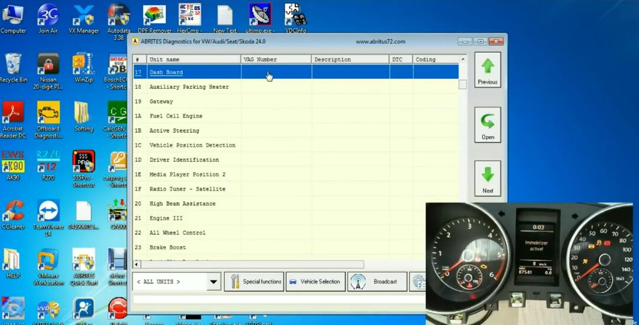Open the WinZip desktop icon
The width and height of the screenshot is (639, 325).
[83, 67]
